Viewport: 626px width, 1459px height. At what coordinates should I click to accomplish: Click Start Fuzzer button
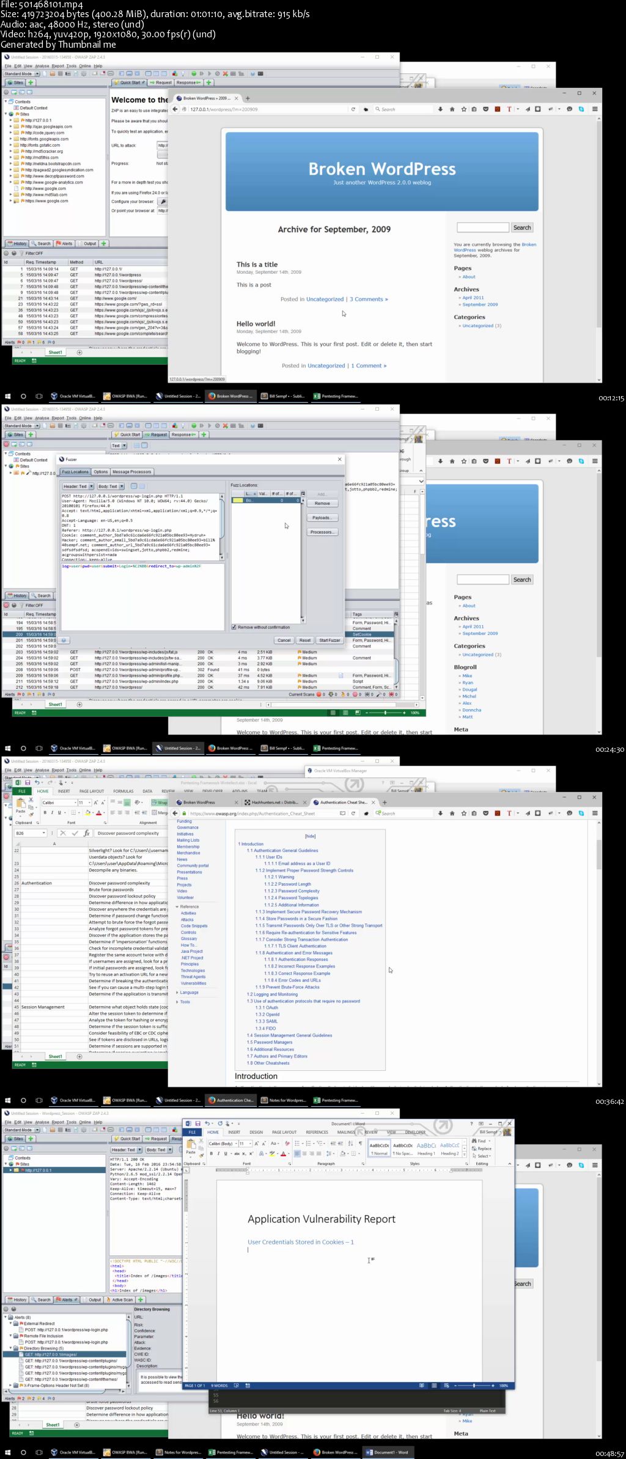330,640
